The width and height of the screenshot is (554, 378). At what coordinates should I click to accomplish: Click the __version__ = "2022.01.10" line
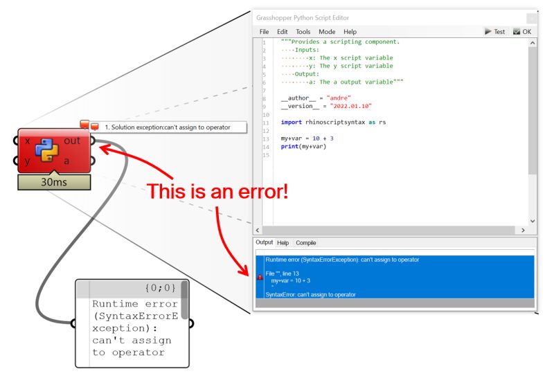point(326,107)
